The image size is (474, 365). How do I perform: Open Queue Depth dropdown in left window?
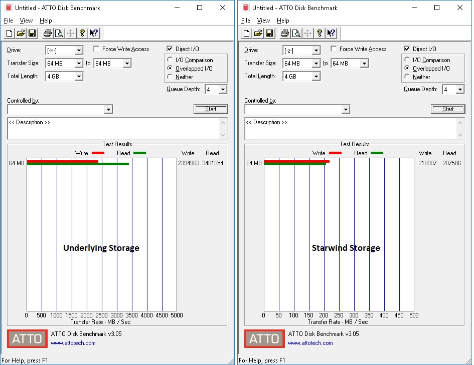coord(223,89)
